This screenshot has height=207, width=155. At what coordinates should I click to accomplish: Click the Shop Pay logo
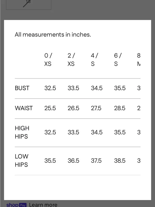click(16, 205)
